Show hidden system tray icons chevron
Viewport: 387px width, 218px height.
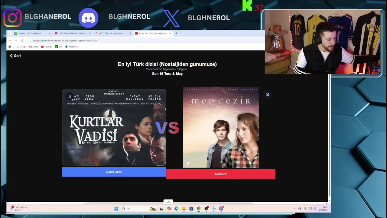(x=294, y=209)
